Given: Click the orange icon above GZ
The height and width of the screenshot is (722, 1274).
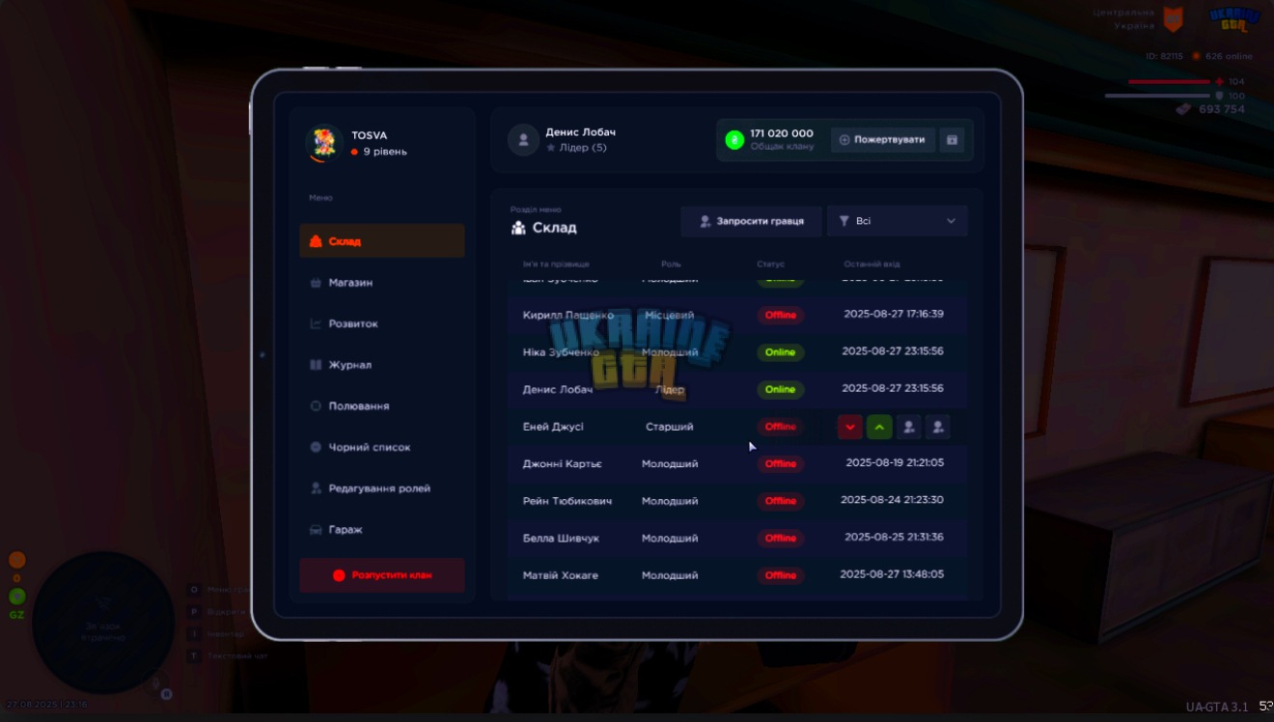Looking at the screenshot, I should coord(17,560).
